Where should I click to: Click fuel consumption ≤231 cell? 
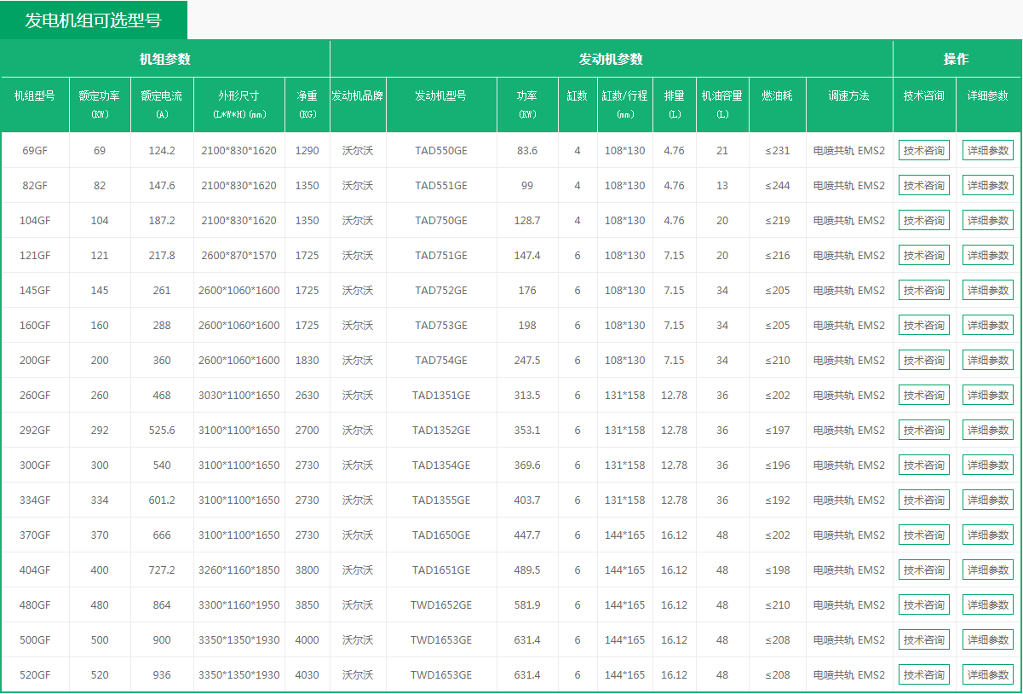pos(778,151)
